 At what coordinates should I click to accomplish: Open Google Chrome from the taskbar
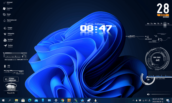[63, 100]
